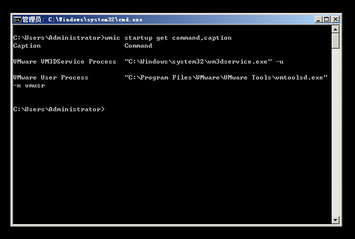Click the Command column header
The image size is (355, 239).
pos(138,46)
